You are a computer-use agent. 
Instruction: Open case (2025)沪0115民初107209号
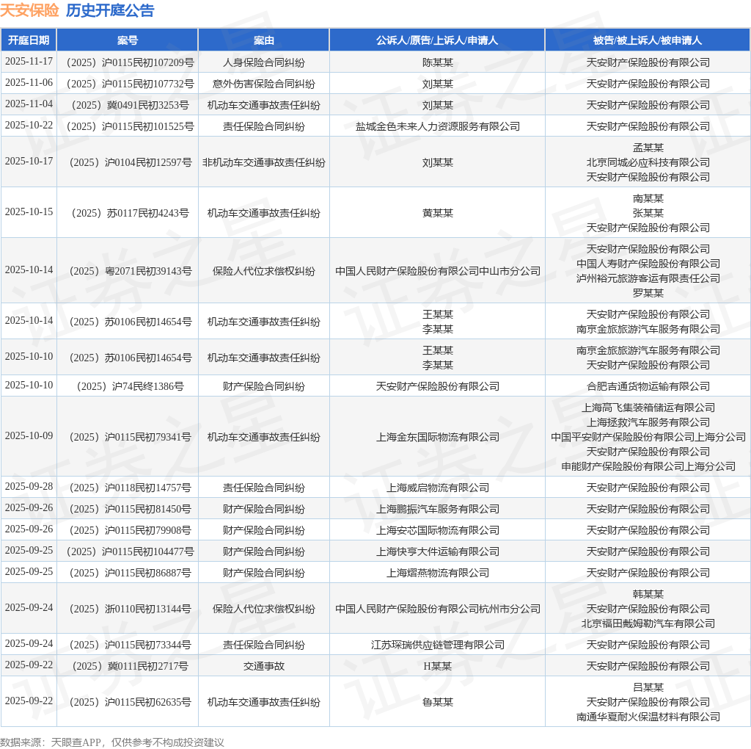131,63
